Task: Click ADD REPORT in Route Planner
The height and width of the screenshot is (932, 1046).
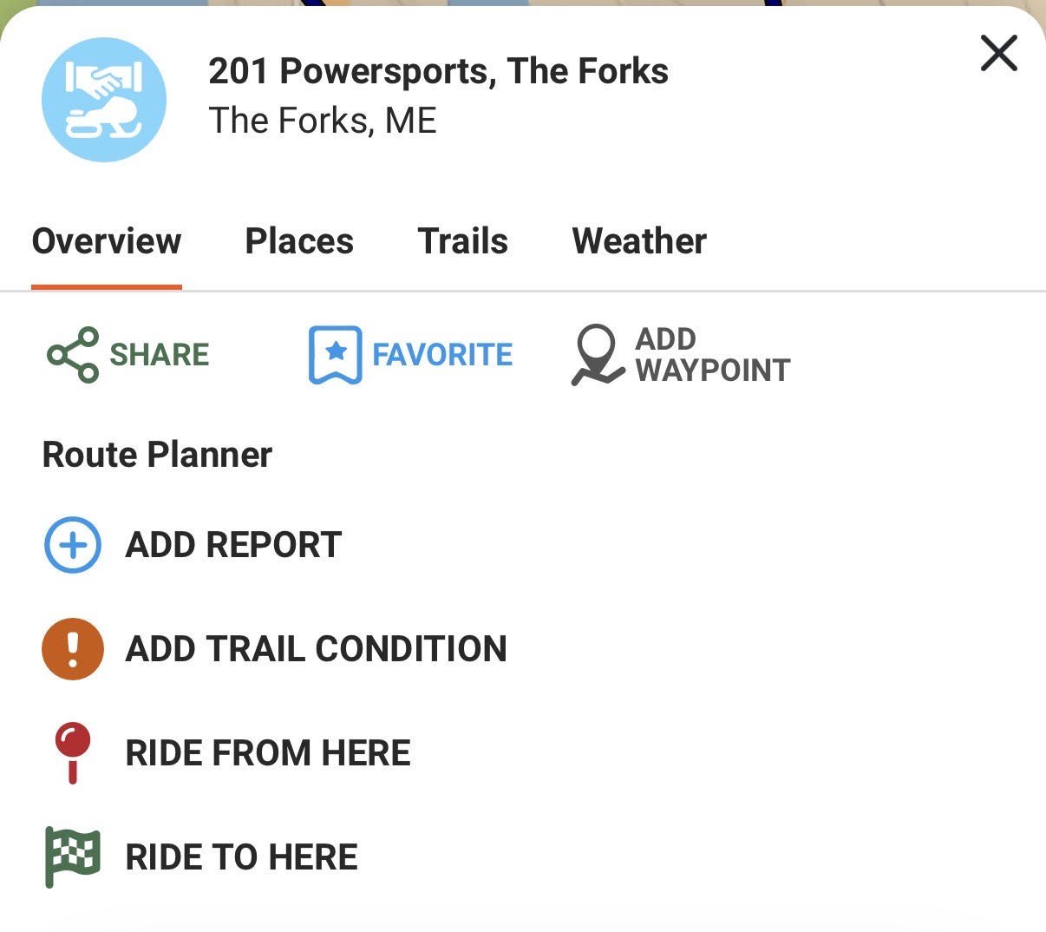Action: coord(232,545)
